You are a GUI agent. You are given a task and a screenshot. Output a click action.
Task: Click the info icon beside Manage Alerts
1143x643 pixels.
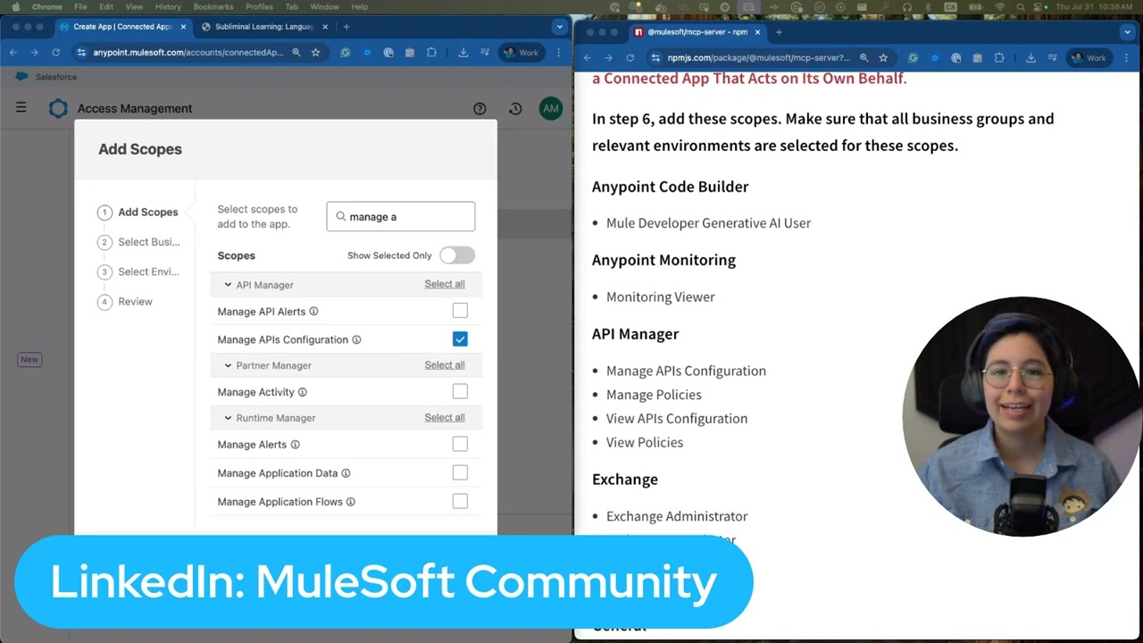[x=295, y=445]
